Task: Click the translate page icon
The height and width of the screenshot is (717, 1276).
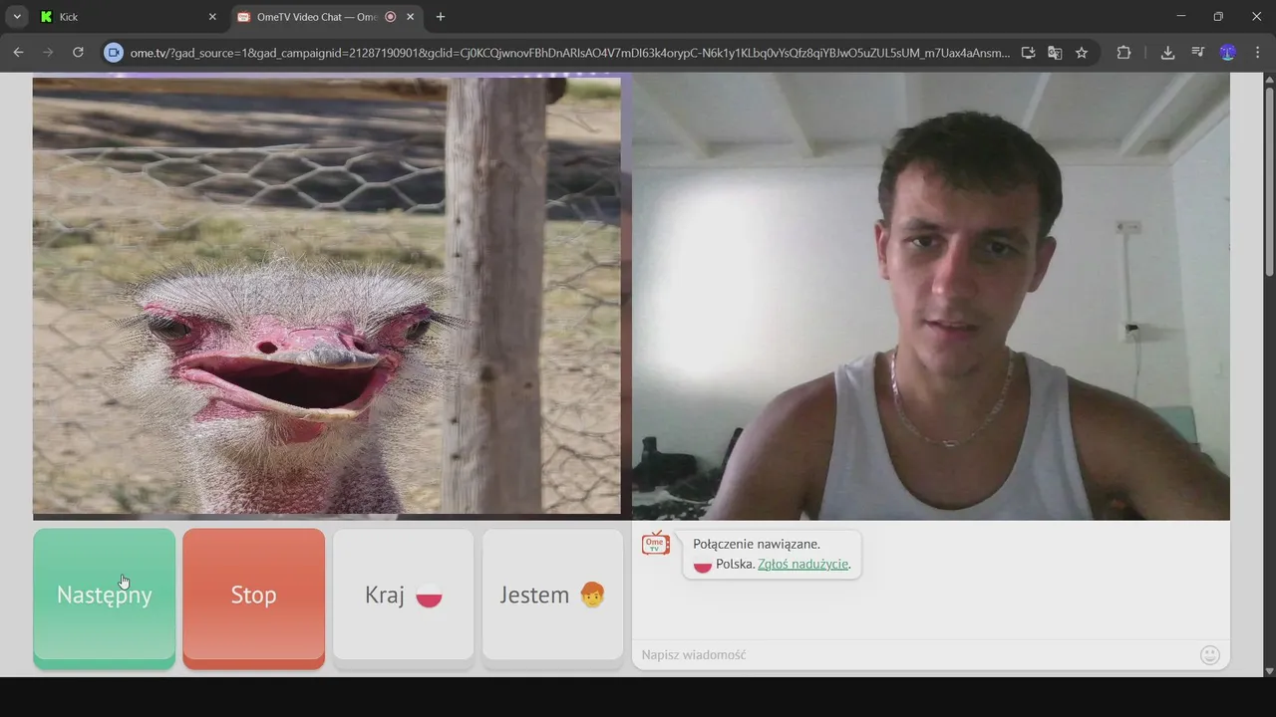Action: (x=1055, y=53)
